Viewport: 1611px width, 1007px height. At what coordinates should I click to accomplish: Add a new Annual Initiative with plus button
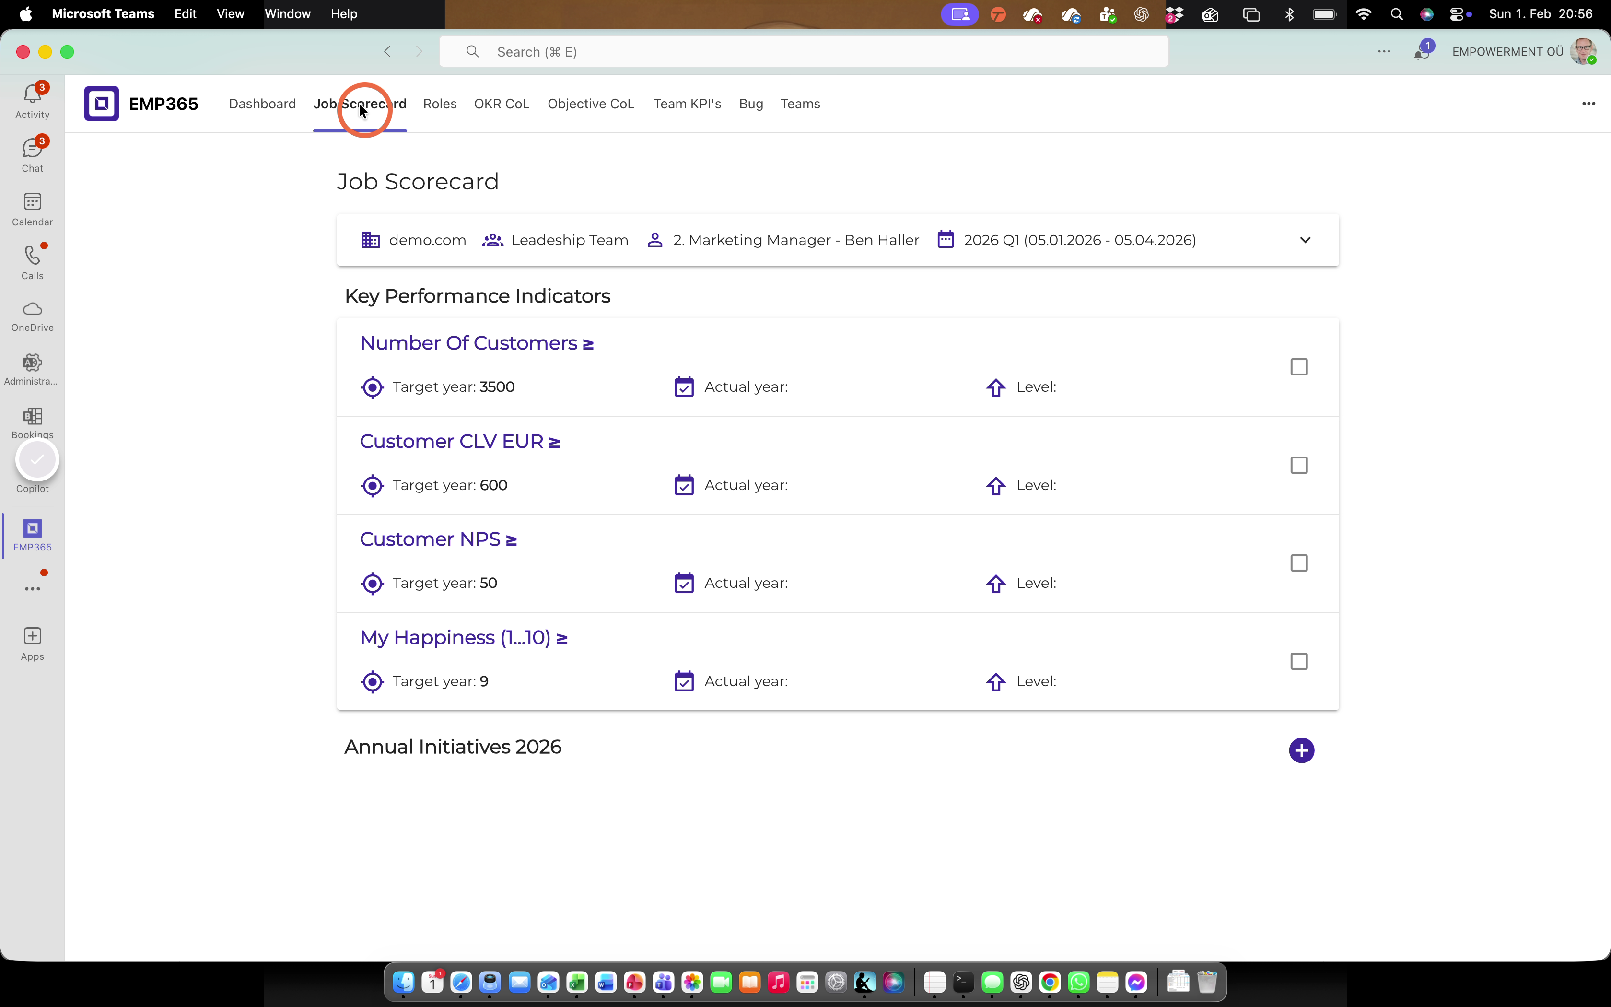[1301, 750]
